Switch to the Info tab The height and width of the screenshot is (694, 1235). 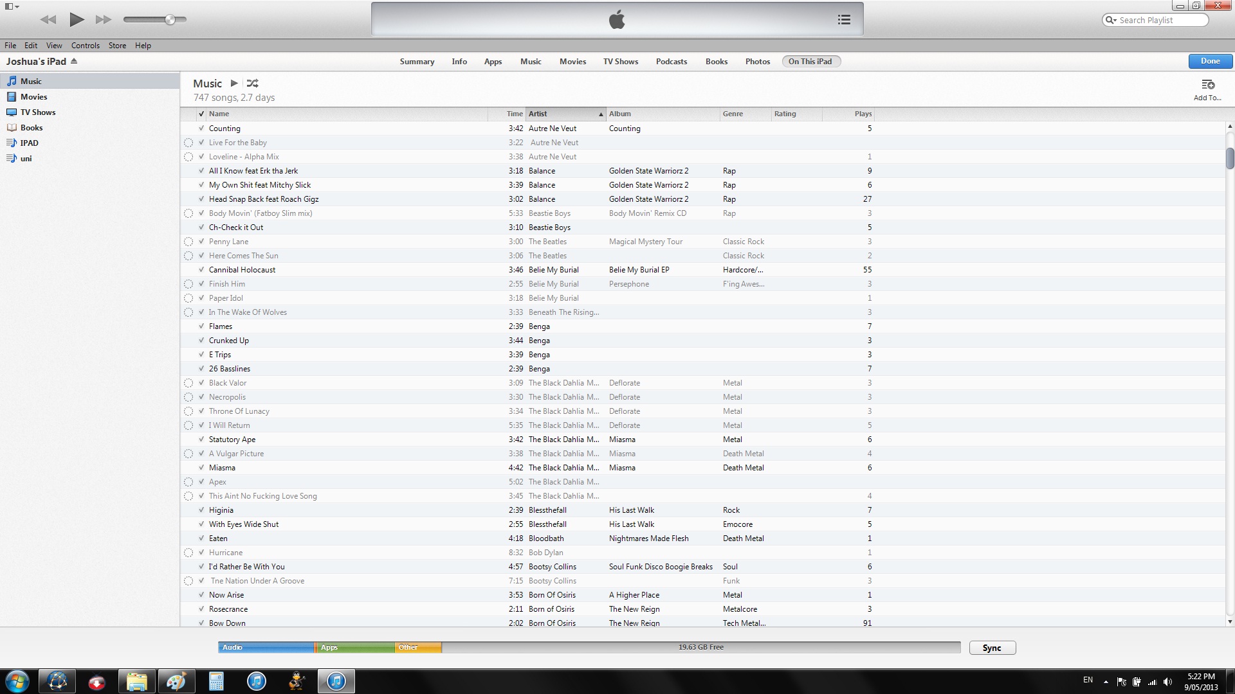(459, 62)
